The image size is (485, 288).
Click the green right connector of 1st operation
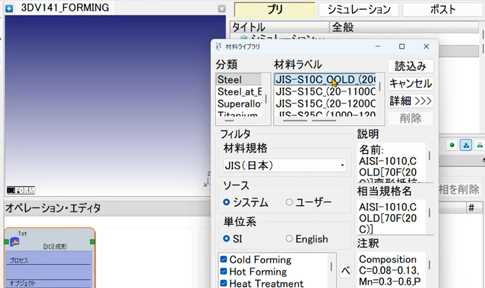[92, 242]
